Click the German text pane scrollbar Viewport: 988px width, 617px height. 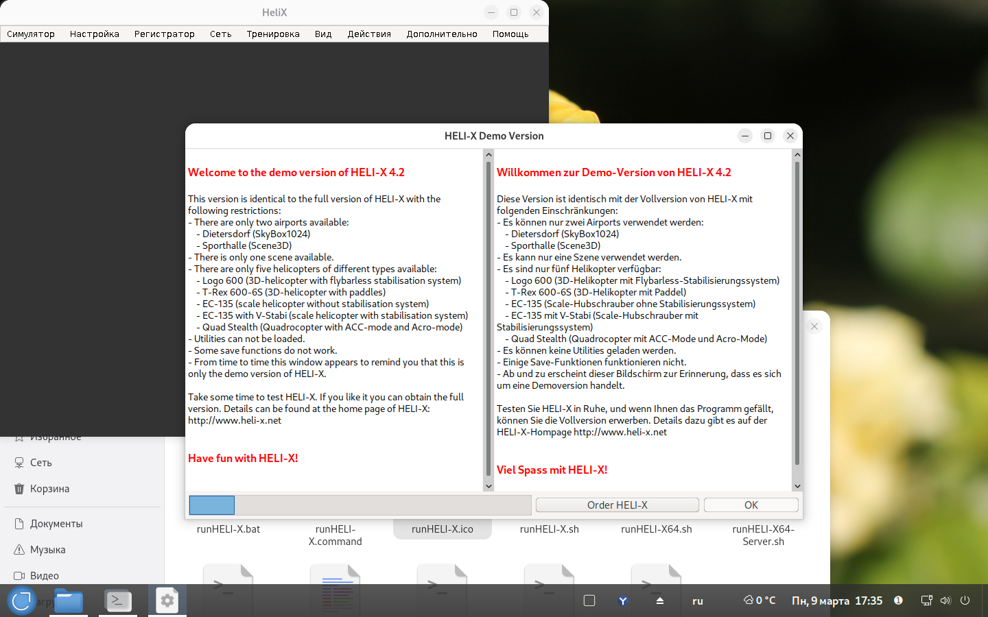point(797,313)
